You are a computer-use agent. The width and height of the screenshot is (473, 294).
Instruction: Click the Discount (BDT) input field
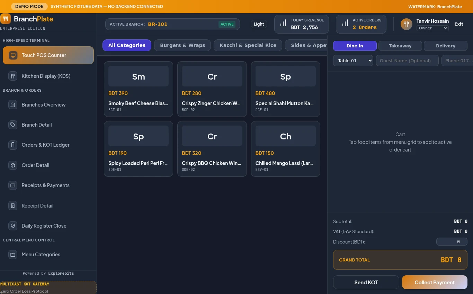tap(452, 242)
